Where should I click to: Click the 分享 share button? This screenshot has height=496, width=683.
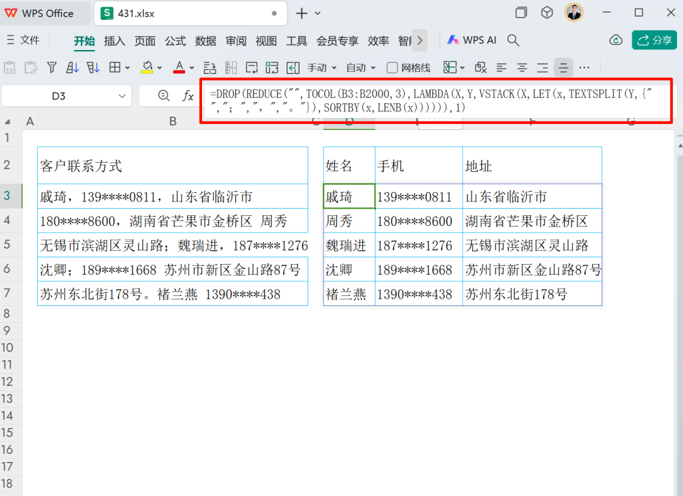pyautogui.click(x=654, y=40)
